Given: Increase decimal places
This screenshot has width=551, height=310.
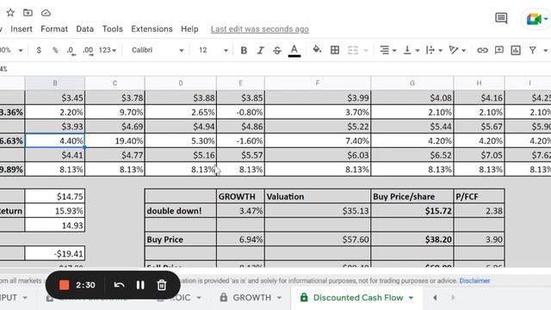Looking at the screenshot, I should pyautogui.click(x=88, y=51).
